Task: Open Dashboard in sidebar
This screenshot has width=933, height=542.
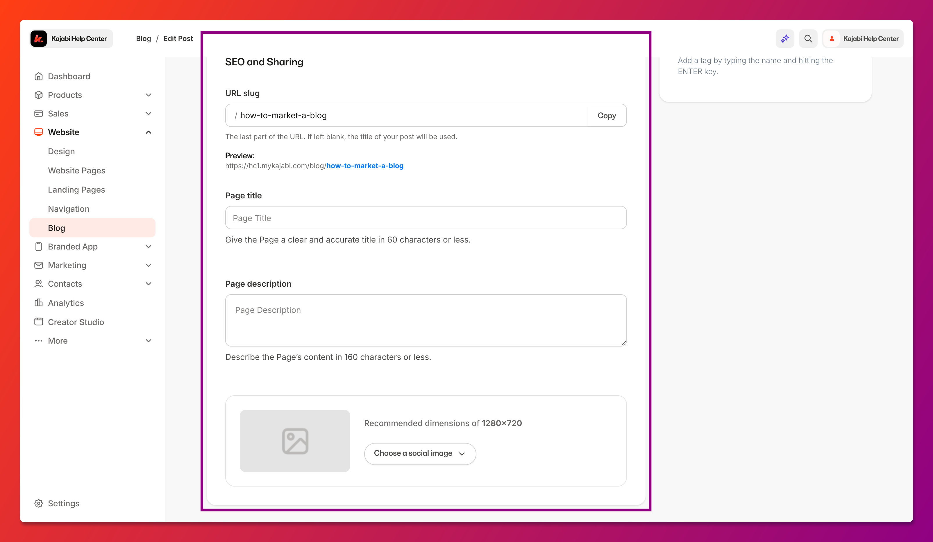Action: [x=69, y=76]
